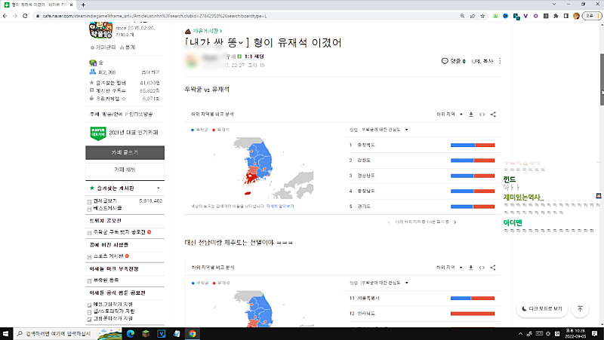Jump to top with the arrow button

click(580, 309)
